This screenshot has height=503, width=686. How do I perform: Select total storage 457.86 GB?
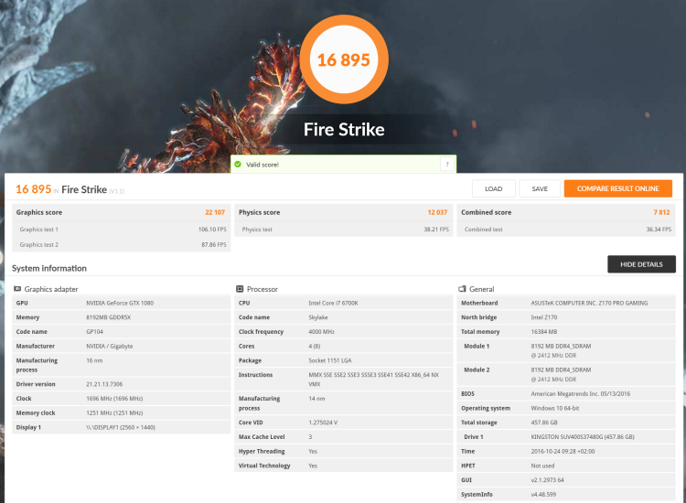click(x=544, y=423)
